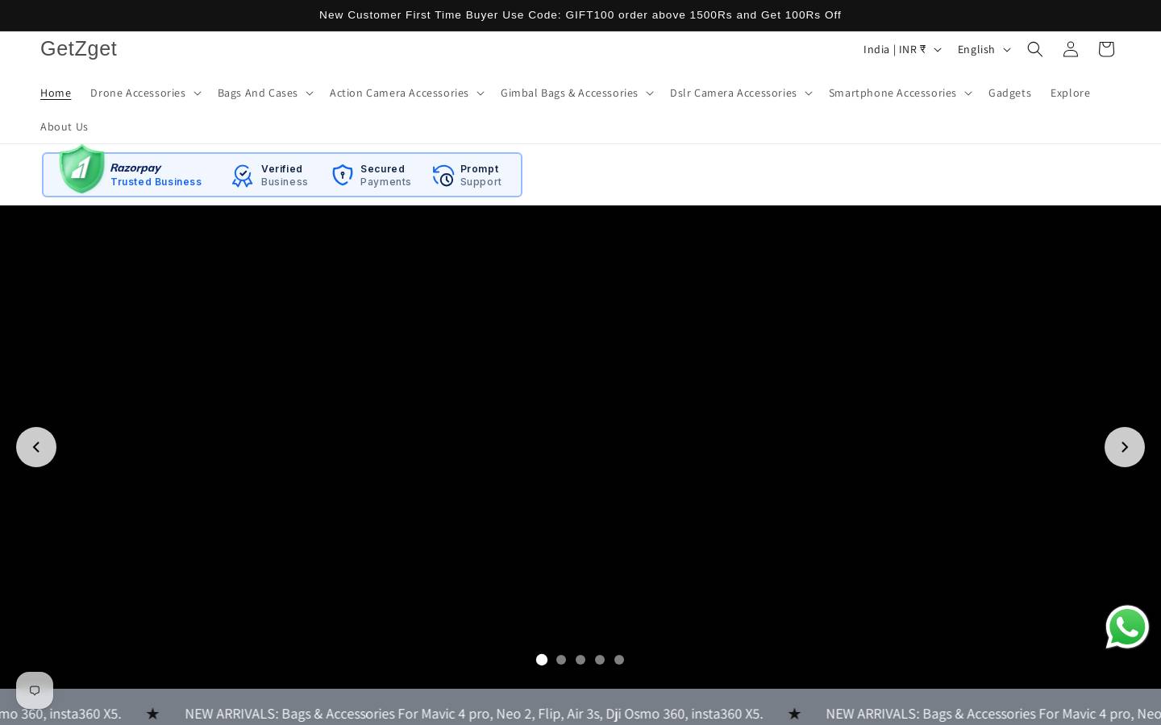This screenshot has height=725, width=1161.
Task: Select the second slideshow dot
Action: 561,660
